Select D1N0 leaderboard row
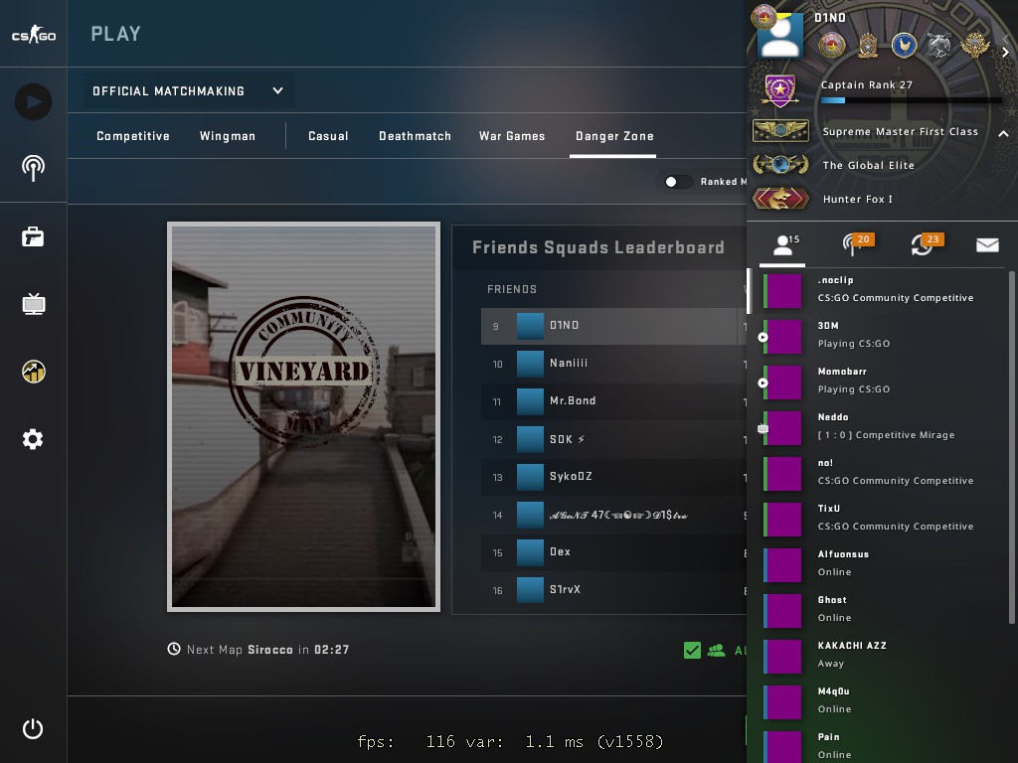The width and height of the screenshot is (1018, 763). 613,326
